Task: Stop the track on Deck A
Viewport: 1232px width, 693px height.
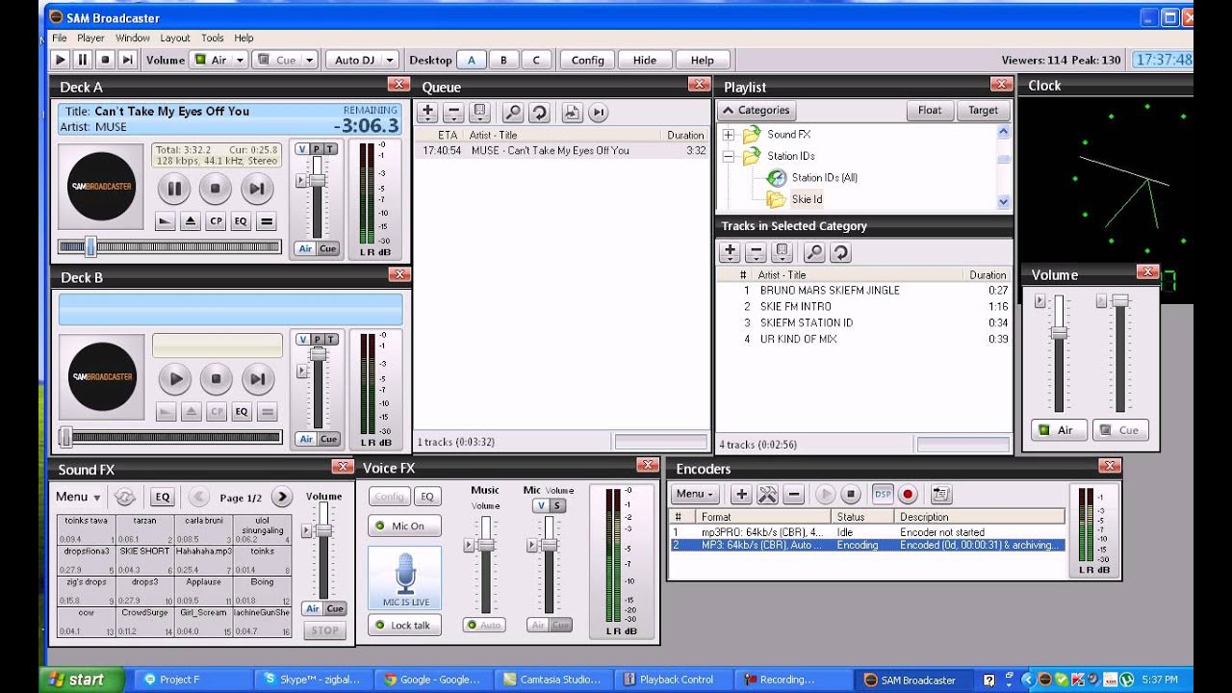Action: pyautogui.click(x=216, y=189)
